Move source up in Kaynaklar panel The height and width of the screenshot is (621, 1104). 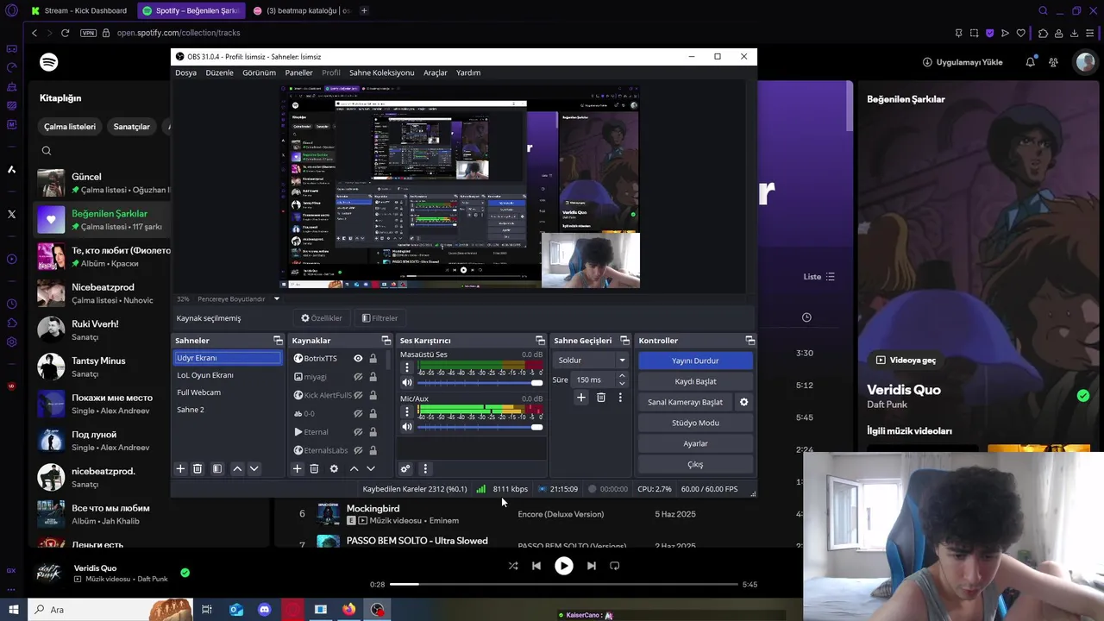tap(354, 468)
